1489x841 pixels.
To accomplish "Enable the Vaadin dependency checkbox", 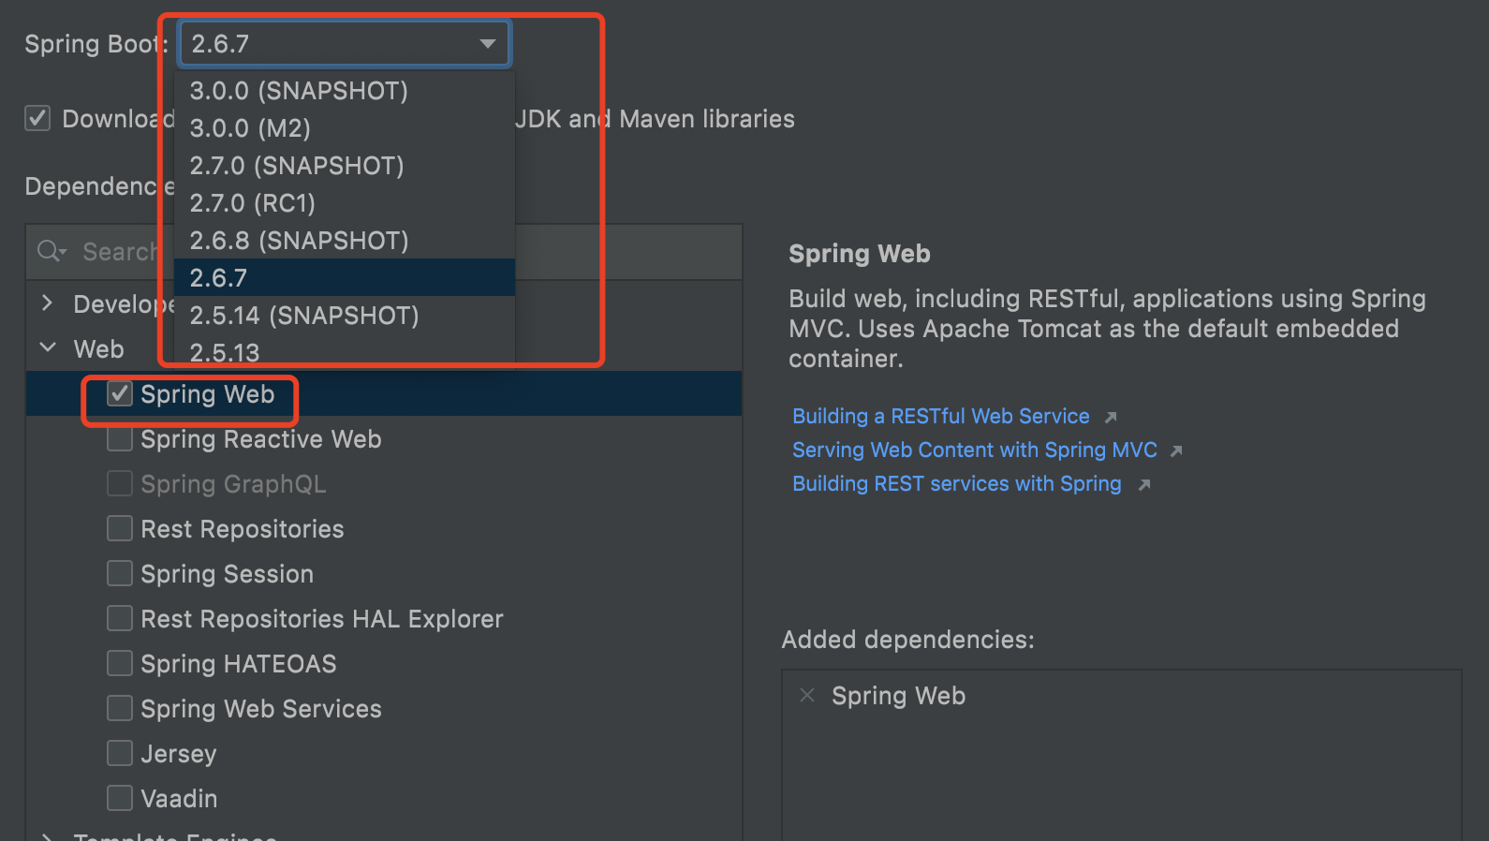I will pyautogui.click(x=120, y=799).
